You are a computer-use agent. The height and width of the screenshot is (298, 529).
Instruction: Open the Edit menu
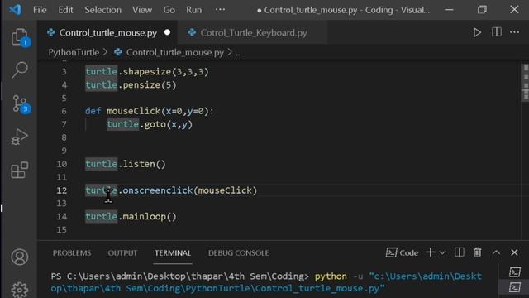pyautogui.click(x=65, y=10)
